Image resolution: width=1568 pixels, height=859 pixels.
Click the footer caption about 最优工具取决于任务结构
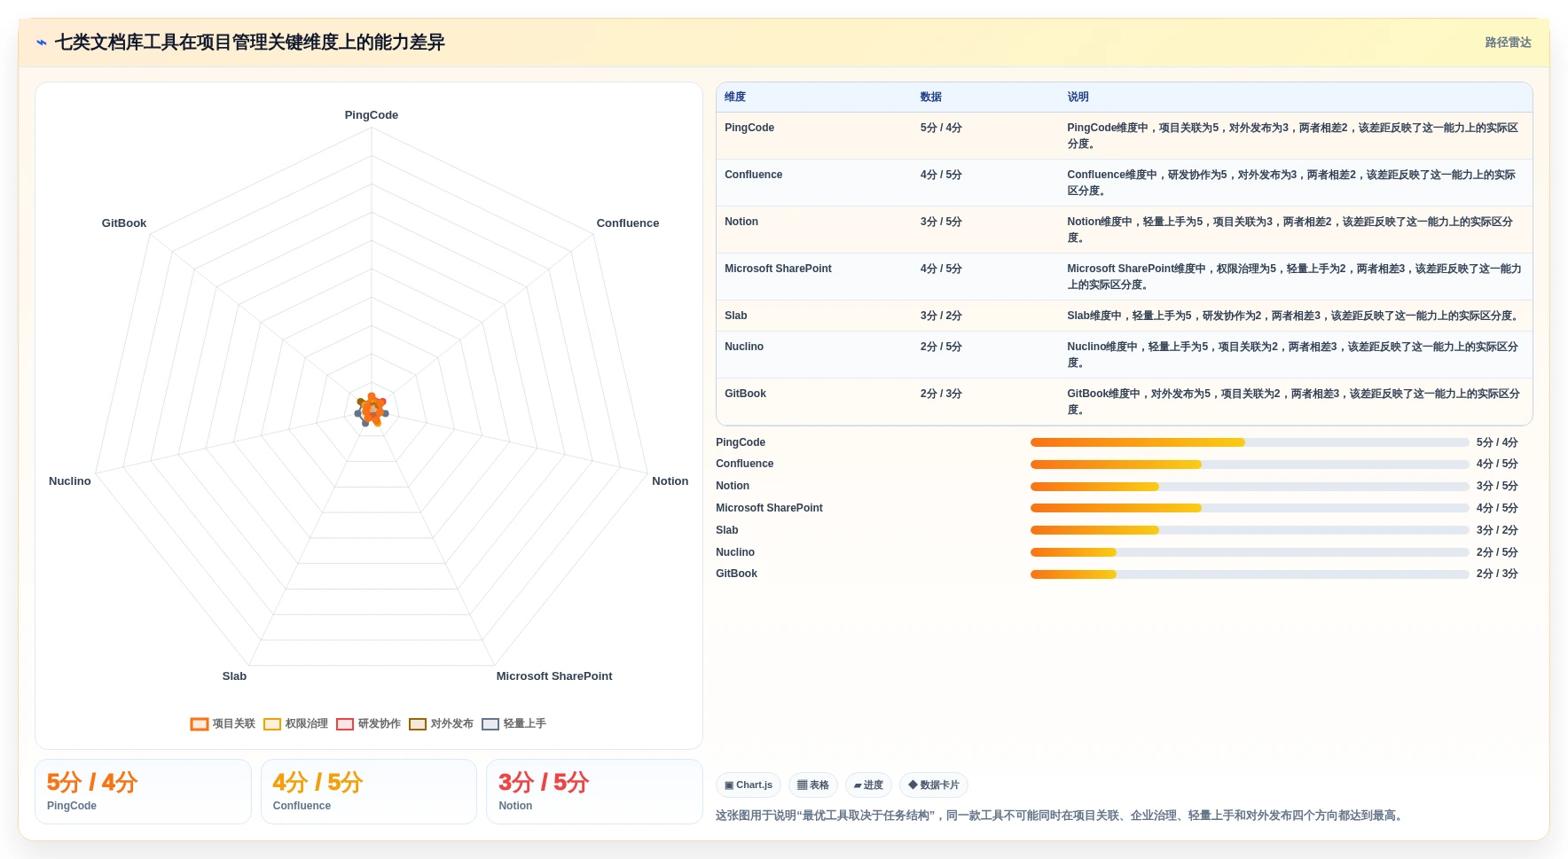[x=1061, y=816]
